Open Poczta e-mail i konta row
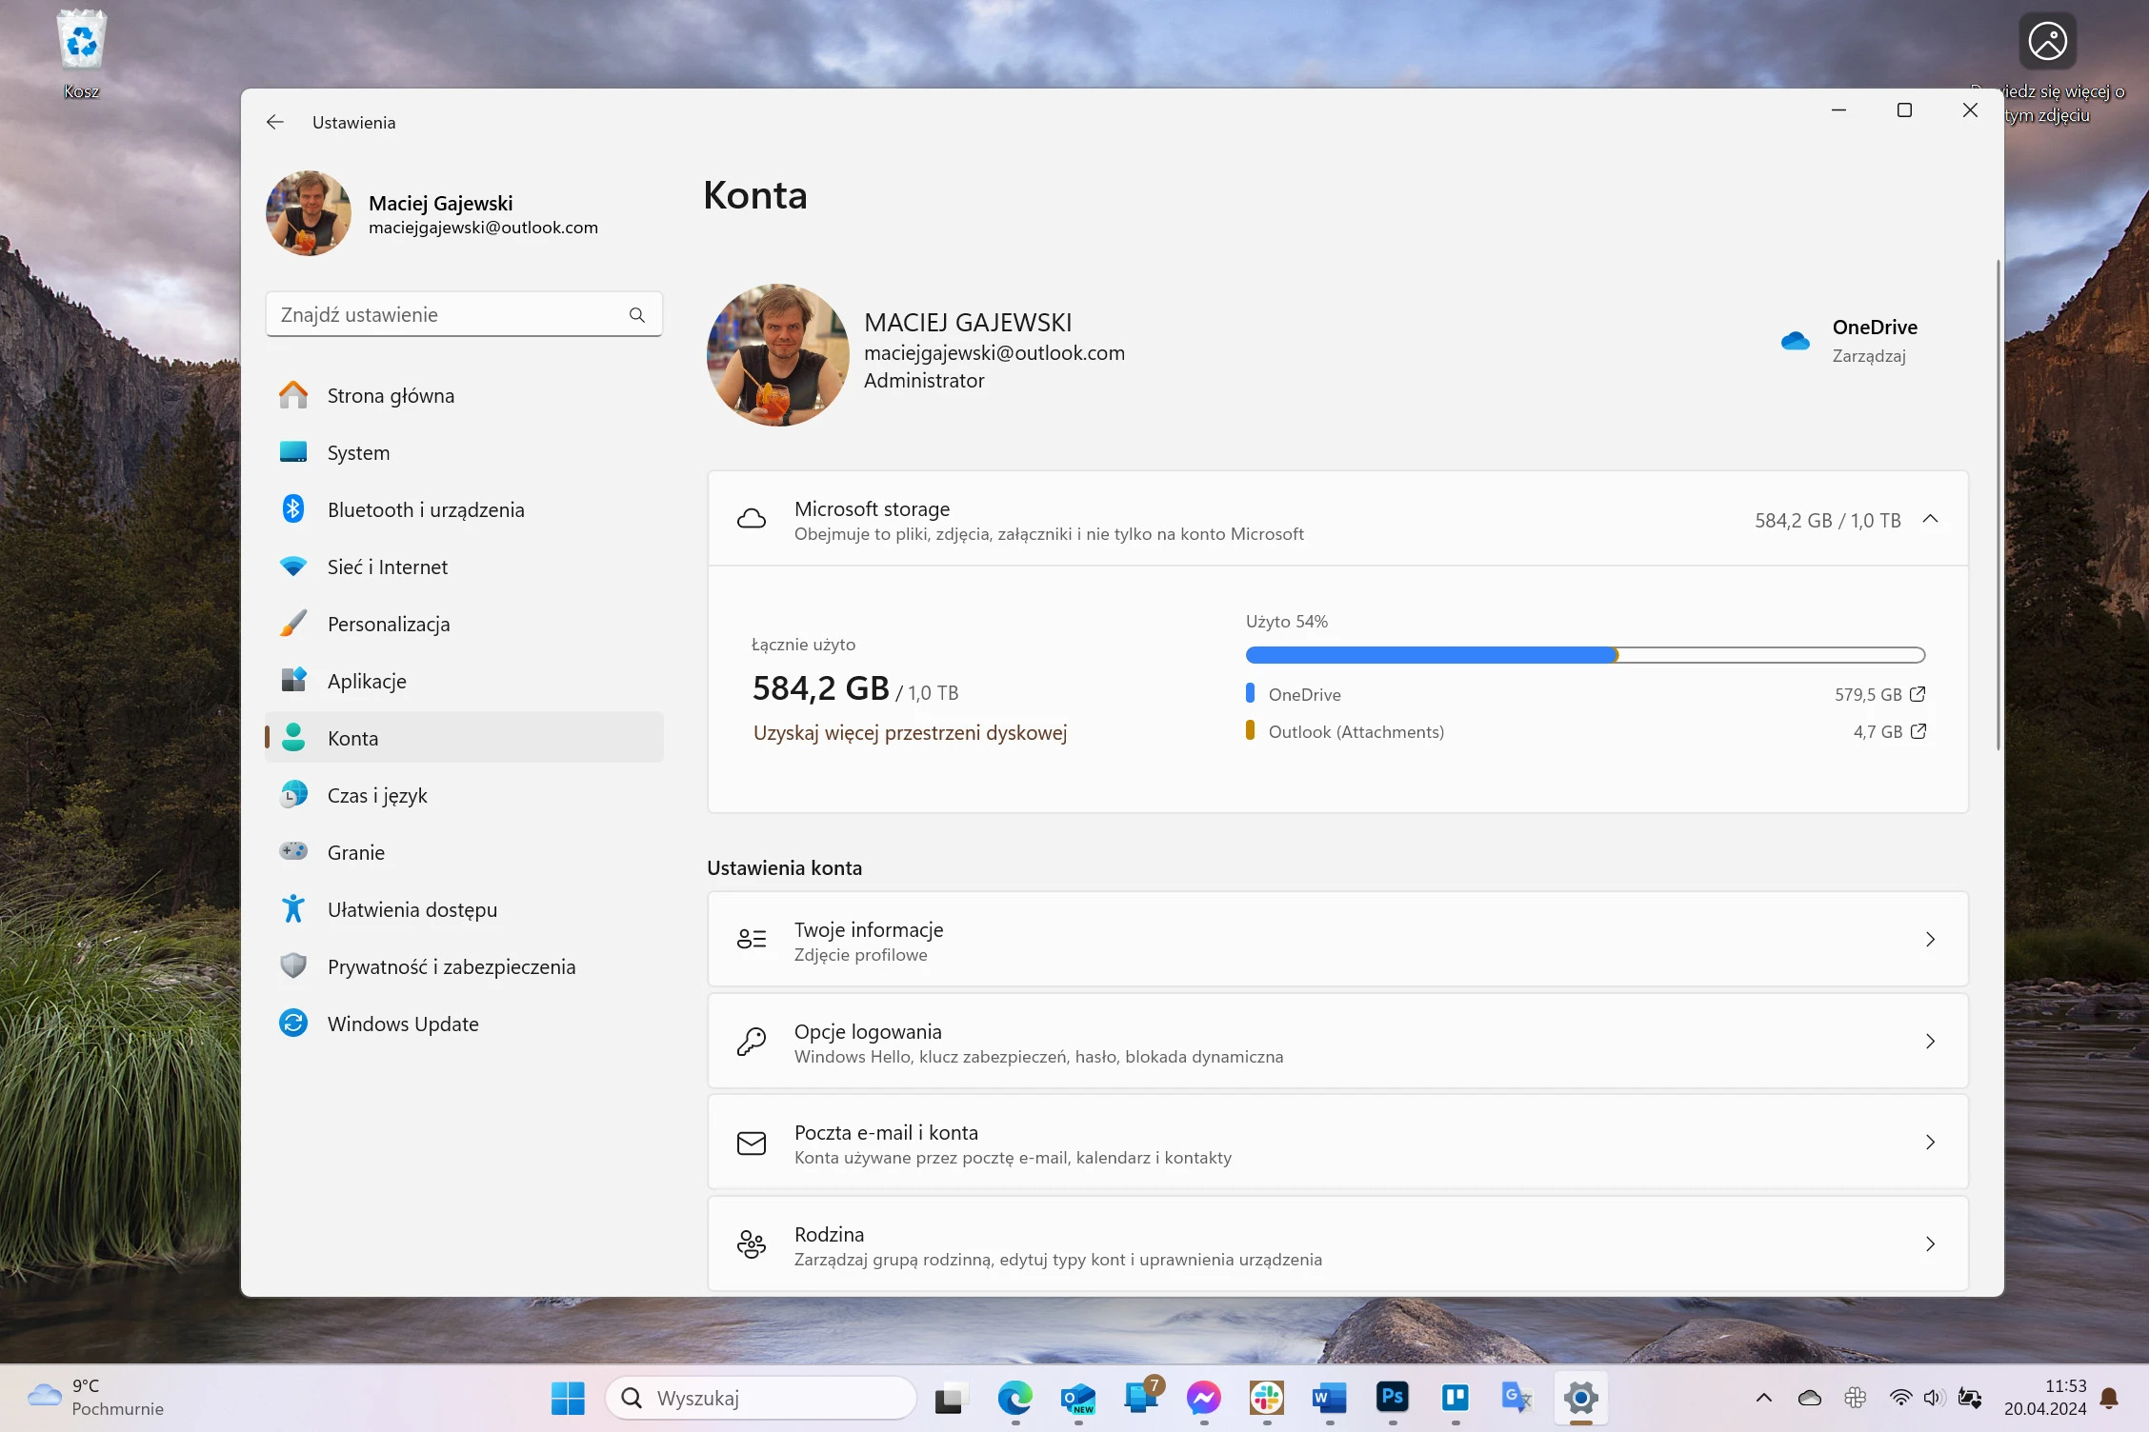The height and width of the screenshot is (1432, 2149). [x=1337, y=1143]
